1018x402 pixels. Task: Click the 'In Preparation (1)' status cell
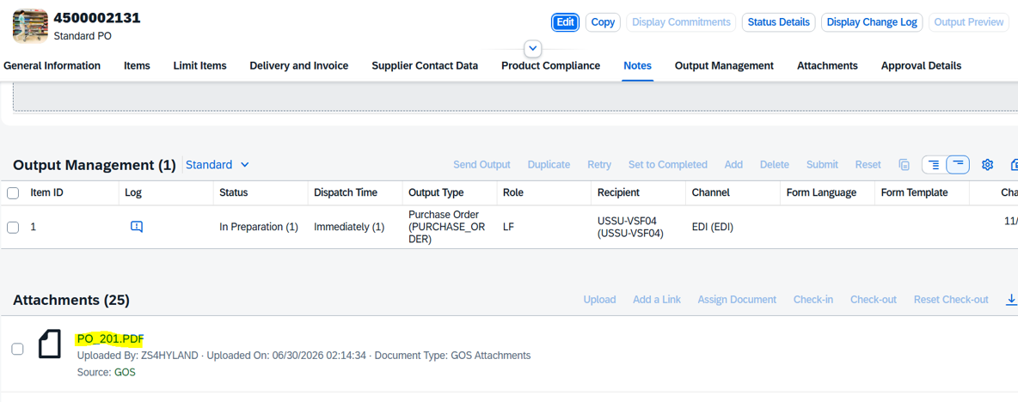tap(259, 227)
